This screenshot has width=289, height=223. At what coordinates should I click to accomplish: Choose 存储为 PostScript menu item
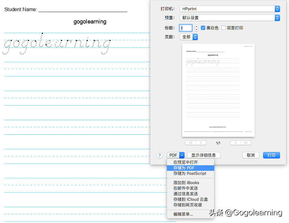(x=191, y=174)
